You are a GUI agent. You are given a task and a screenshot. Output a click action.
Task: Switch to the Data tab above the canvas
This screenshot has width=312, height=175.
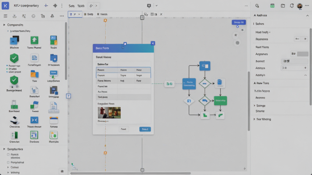tap(89, 14)
